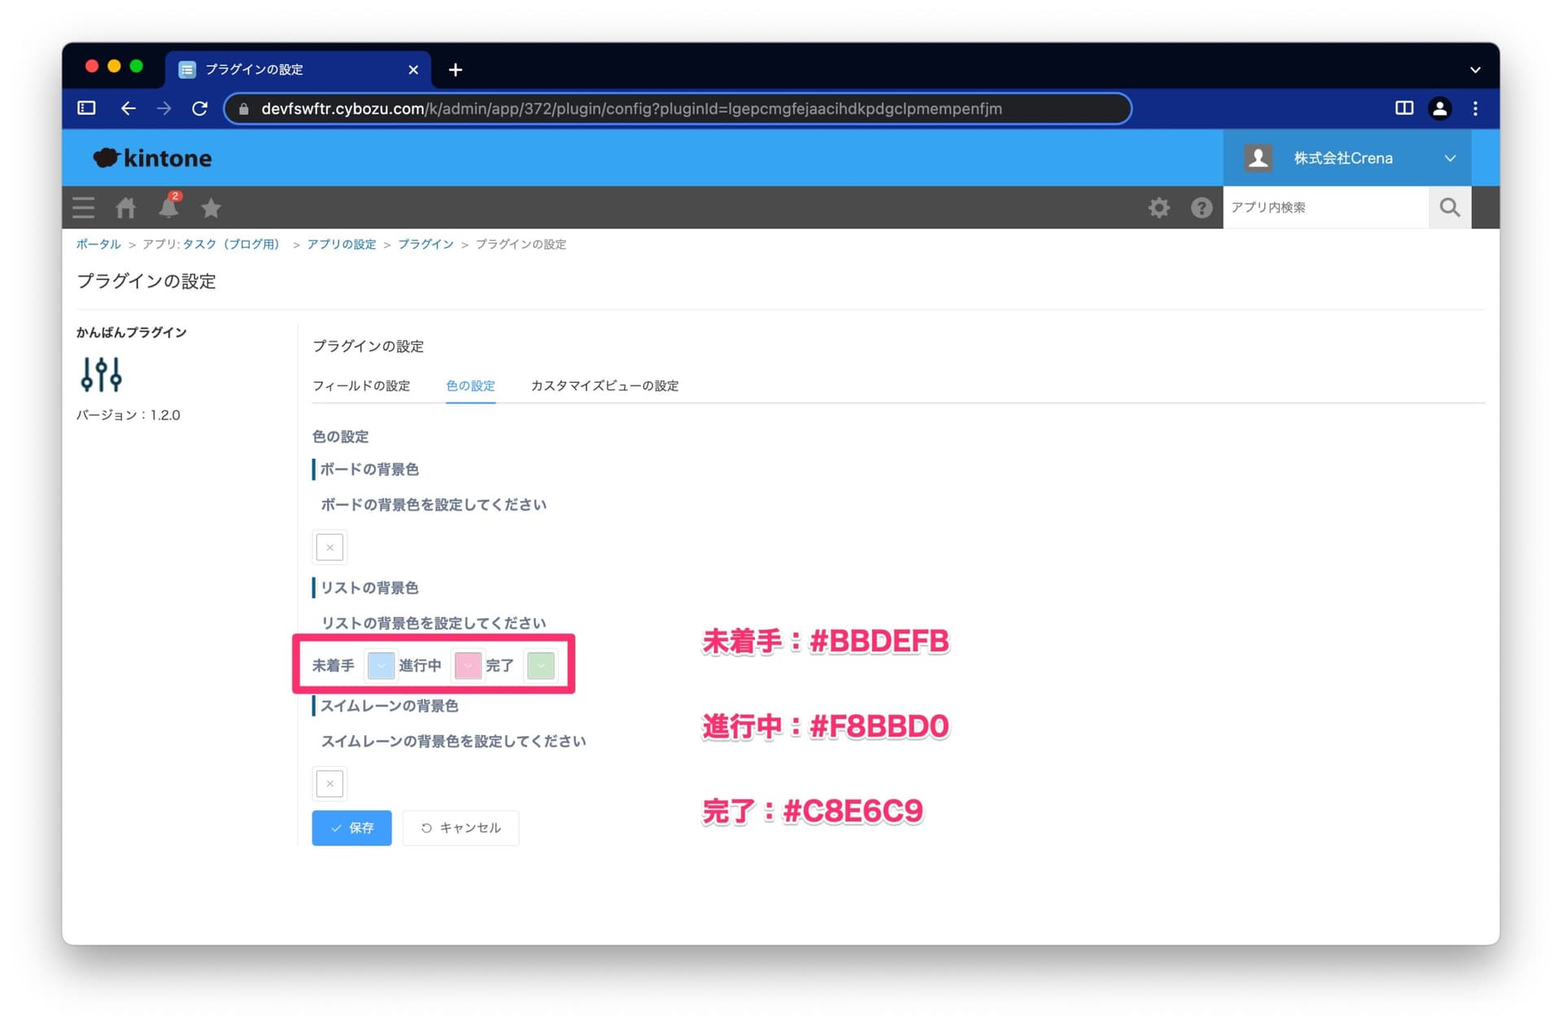Open the kintone hamburger menu

point(83,207)
